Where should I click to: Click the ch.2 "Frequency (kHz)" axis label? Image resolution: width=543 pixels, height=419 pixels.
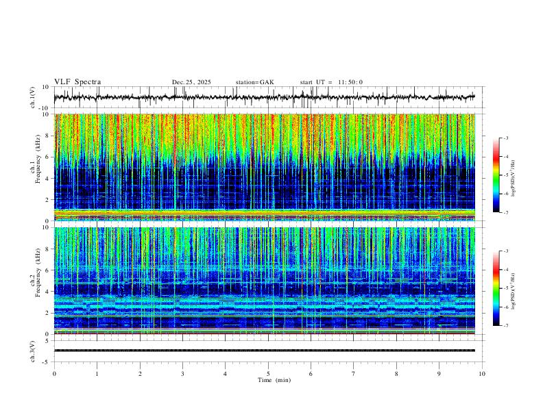(38, 272)
